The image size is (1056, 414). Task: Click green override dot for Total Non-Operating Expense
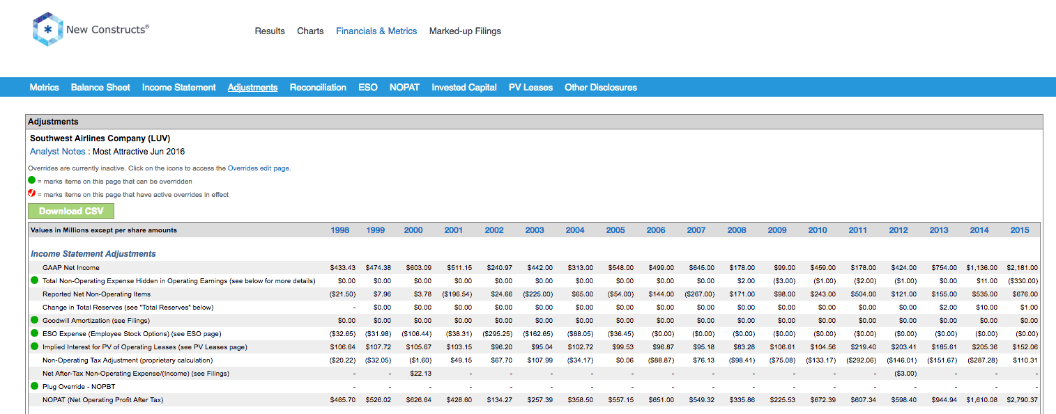pos(34,280)
